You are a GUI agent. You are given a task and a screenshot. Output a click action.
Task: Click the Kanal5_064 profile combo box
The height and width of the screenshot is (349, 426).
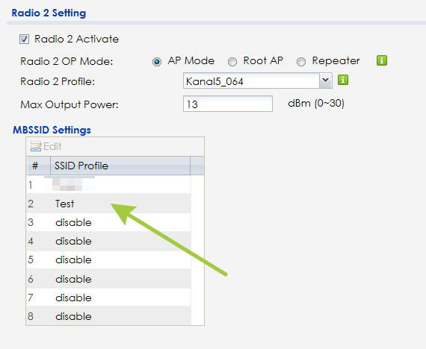[258, 81]
